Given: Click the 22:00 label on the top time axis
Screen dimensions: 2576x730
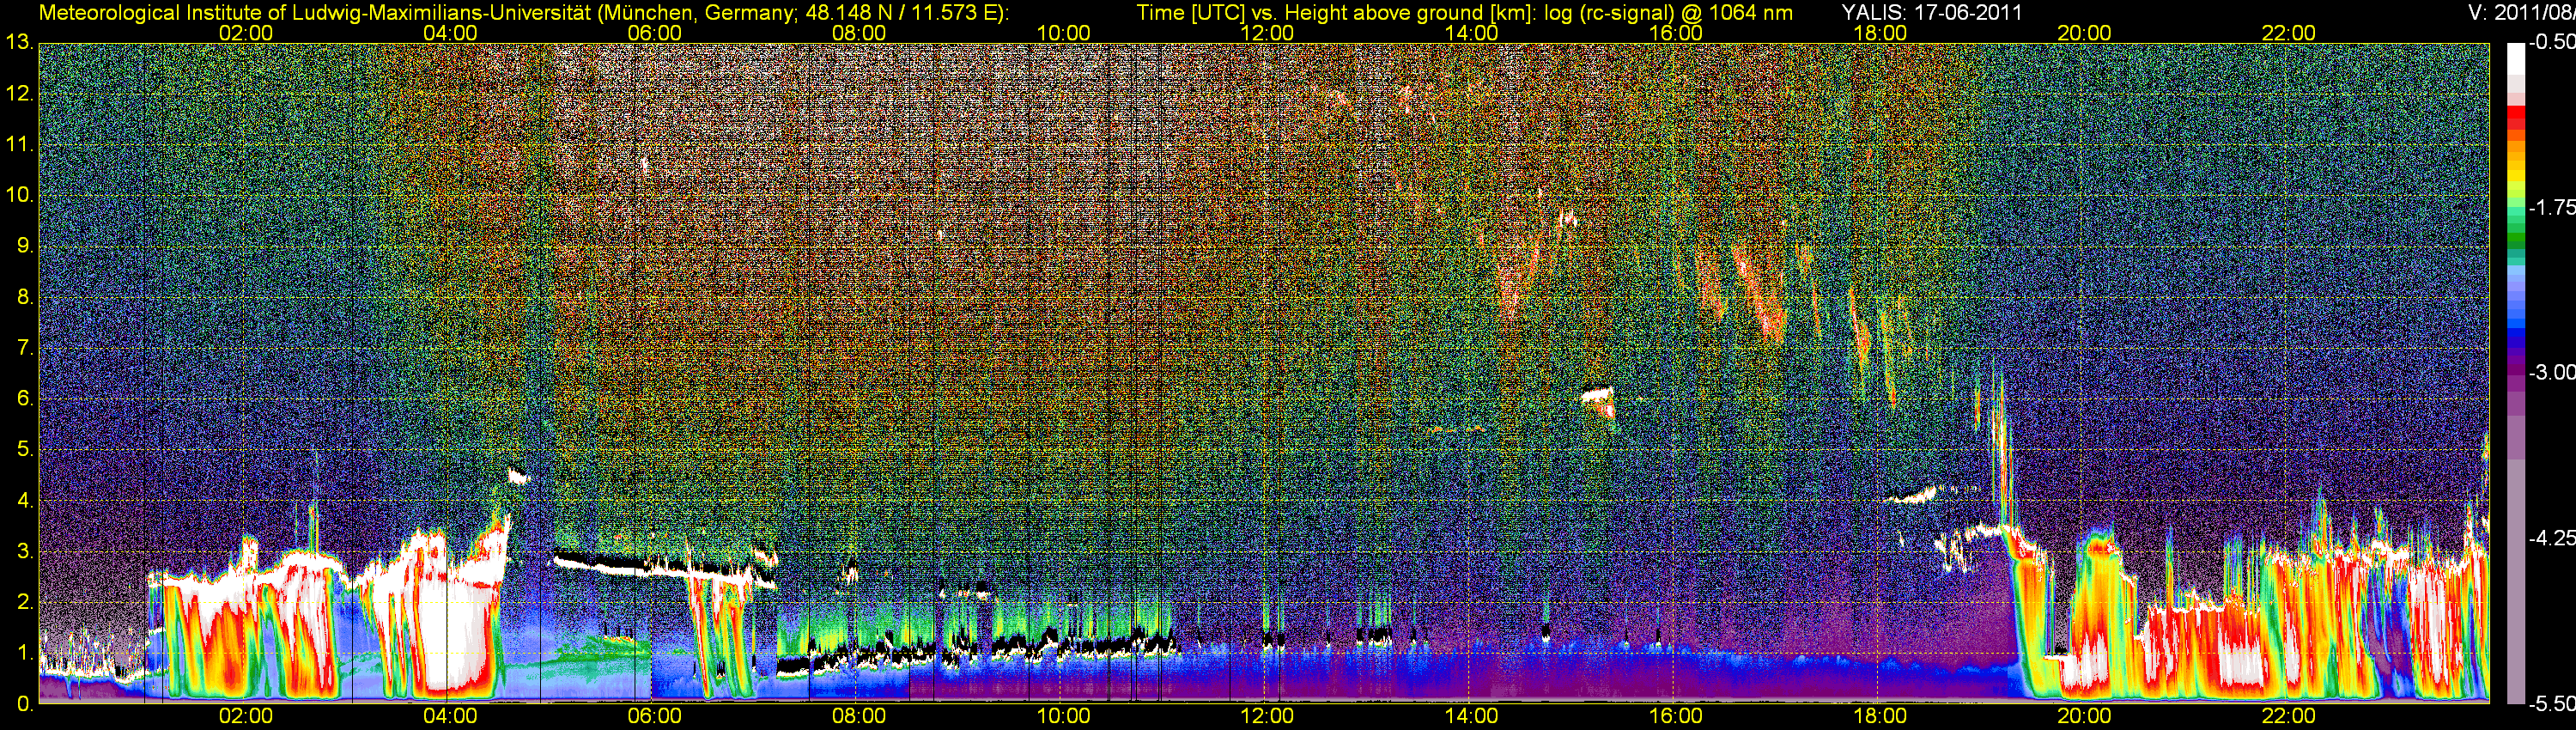Looking at the screenshot, I should point(2289,33).
